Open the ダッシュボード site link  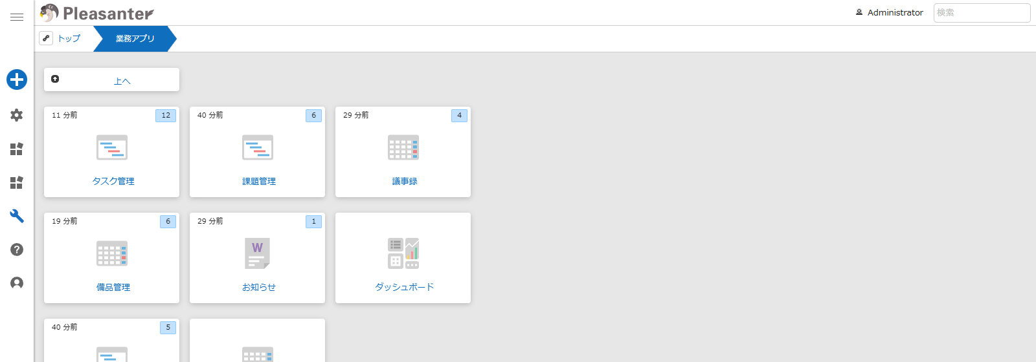click(405, 287)
